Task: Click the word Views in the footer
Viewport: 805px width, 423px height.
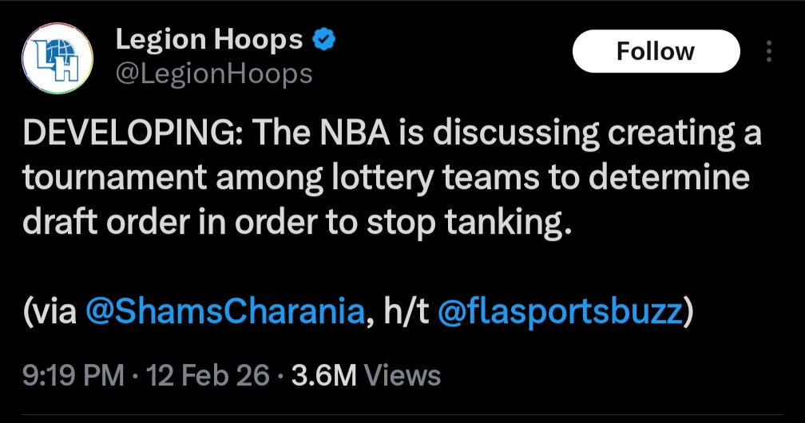Action: click(x=406, y=375)
